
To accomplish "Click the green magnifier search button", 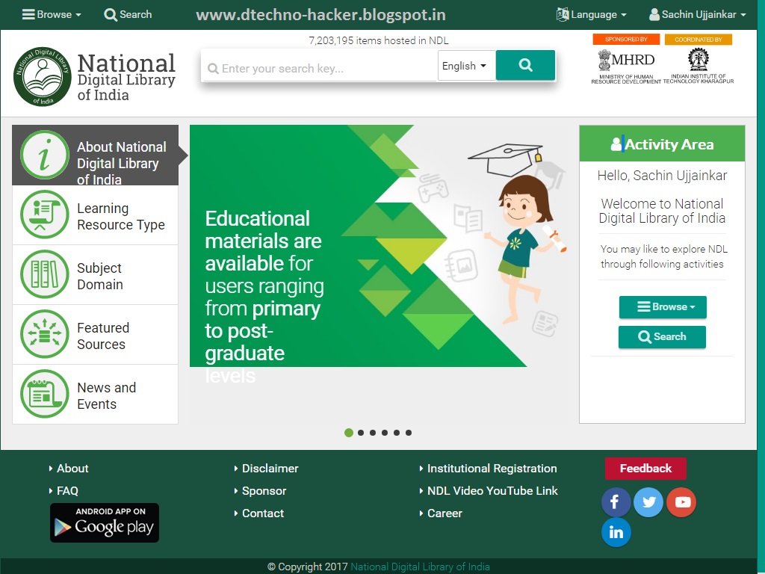I will pyautogui.click(x=524, y=66).
